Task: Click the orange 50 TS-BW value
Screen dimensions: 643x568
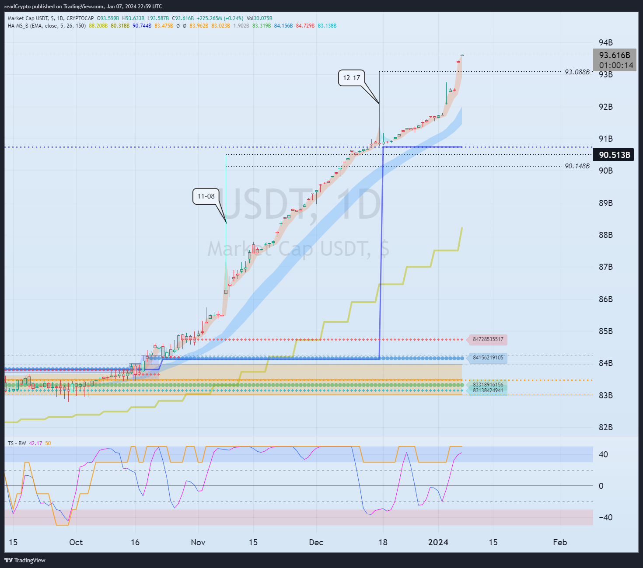Action: pos(48,443)
